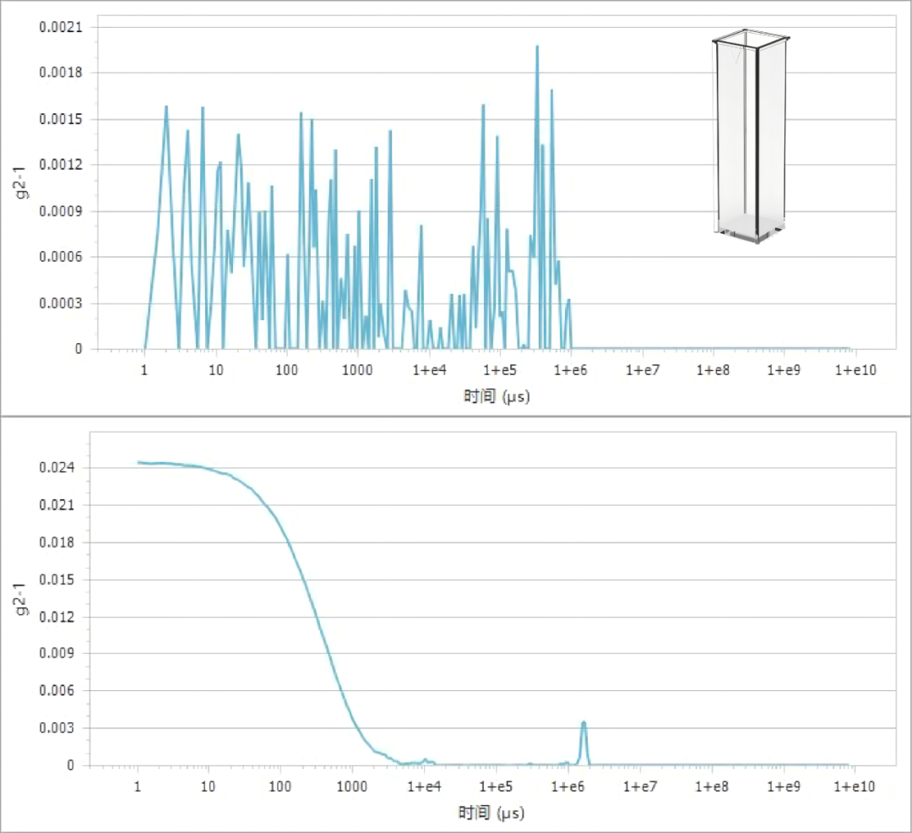Click the 1000 x-axis tick on the top chart
This screenshot has height=833, width=912.
tap(357, 370)
